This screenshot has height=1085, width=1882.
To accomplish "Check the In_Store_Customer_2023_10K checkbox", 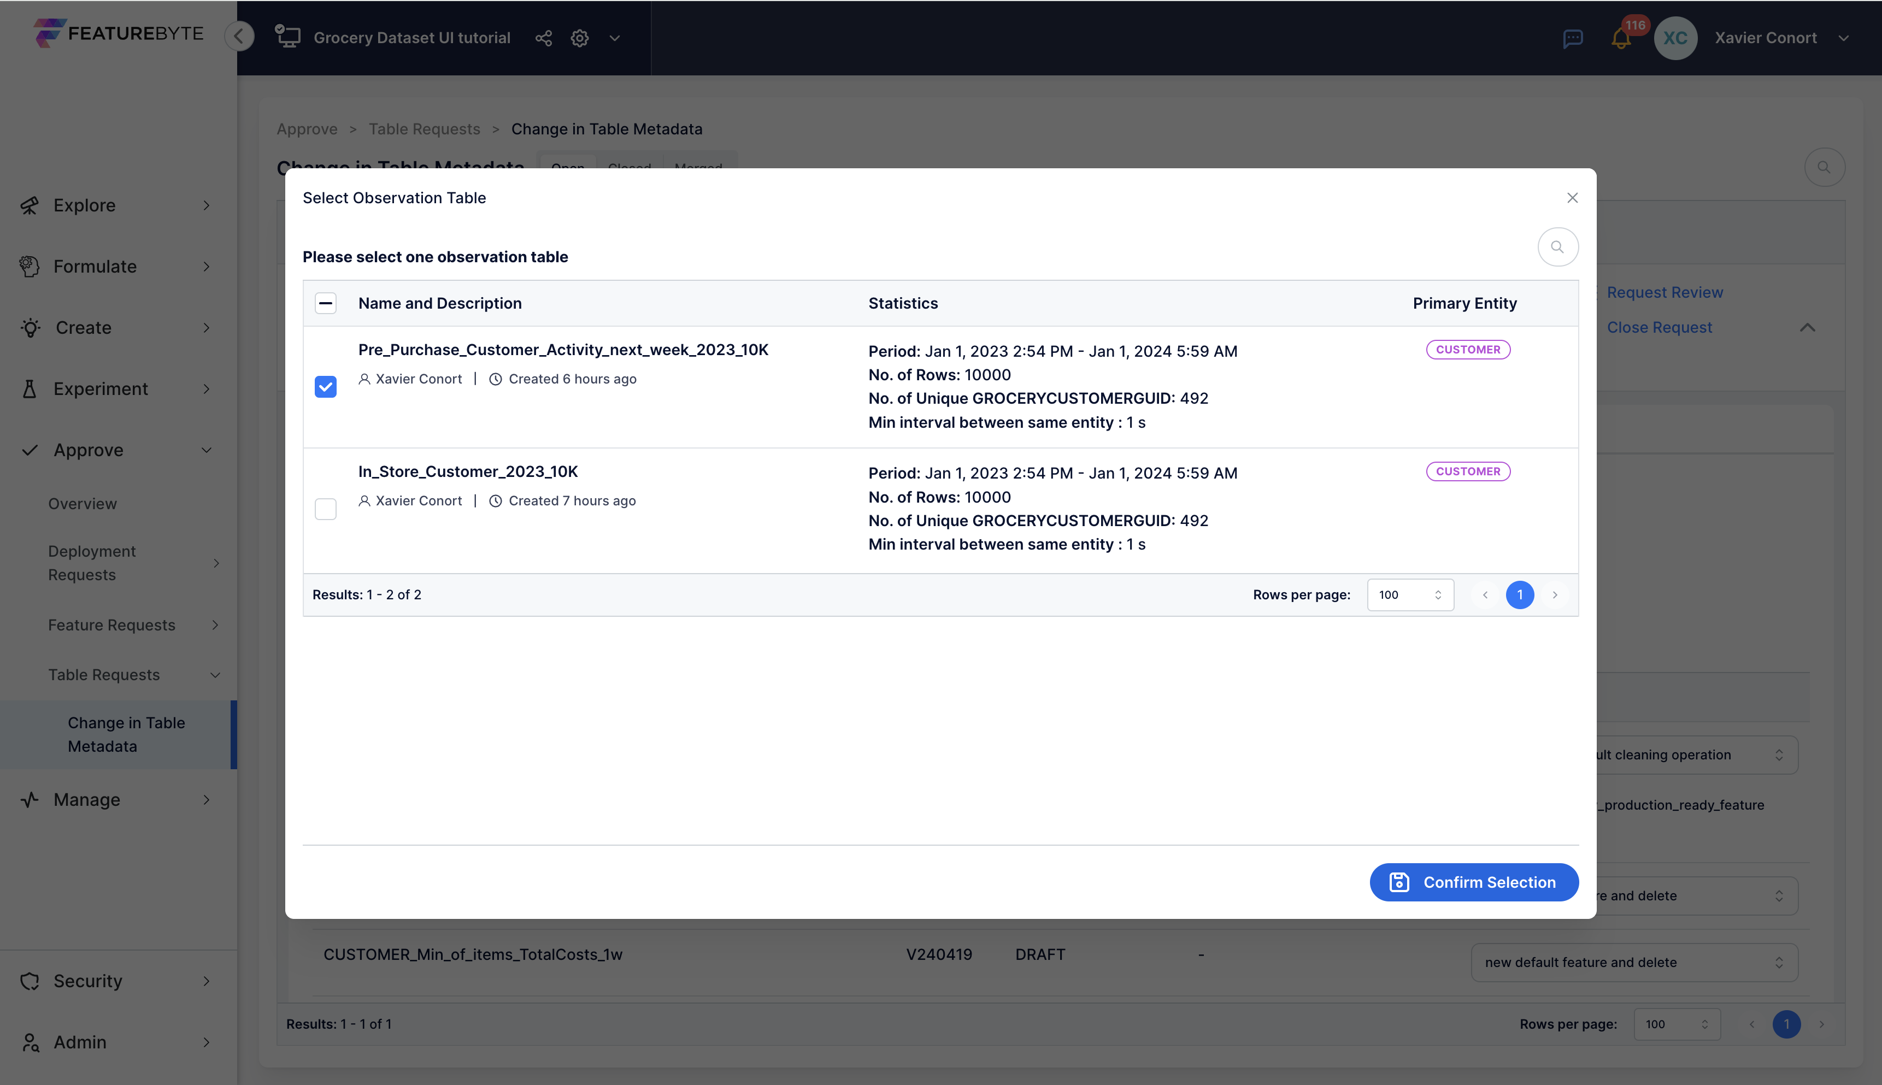I will click(326, 509).
